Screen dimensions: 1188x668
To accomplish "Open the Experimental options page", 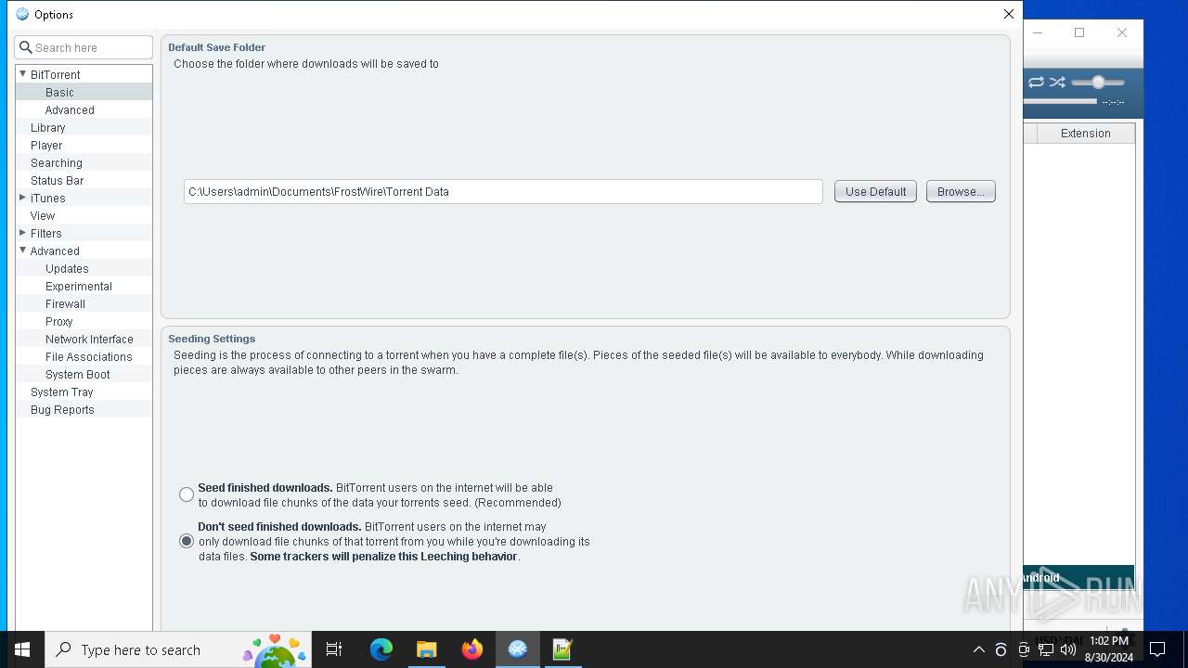I will click(78, 286).
